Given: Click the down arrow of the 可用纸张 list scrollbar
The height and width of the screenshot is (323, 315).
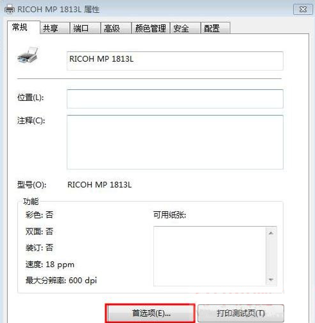Looking at the screenshot, I should [x=271, y=280].
